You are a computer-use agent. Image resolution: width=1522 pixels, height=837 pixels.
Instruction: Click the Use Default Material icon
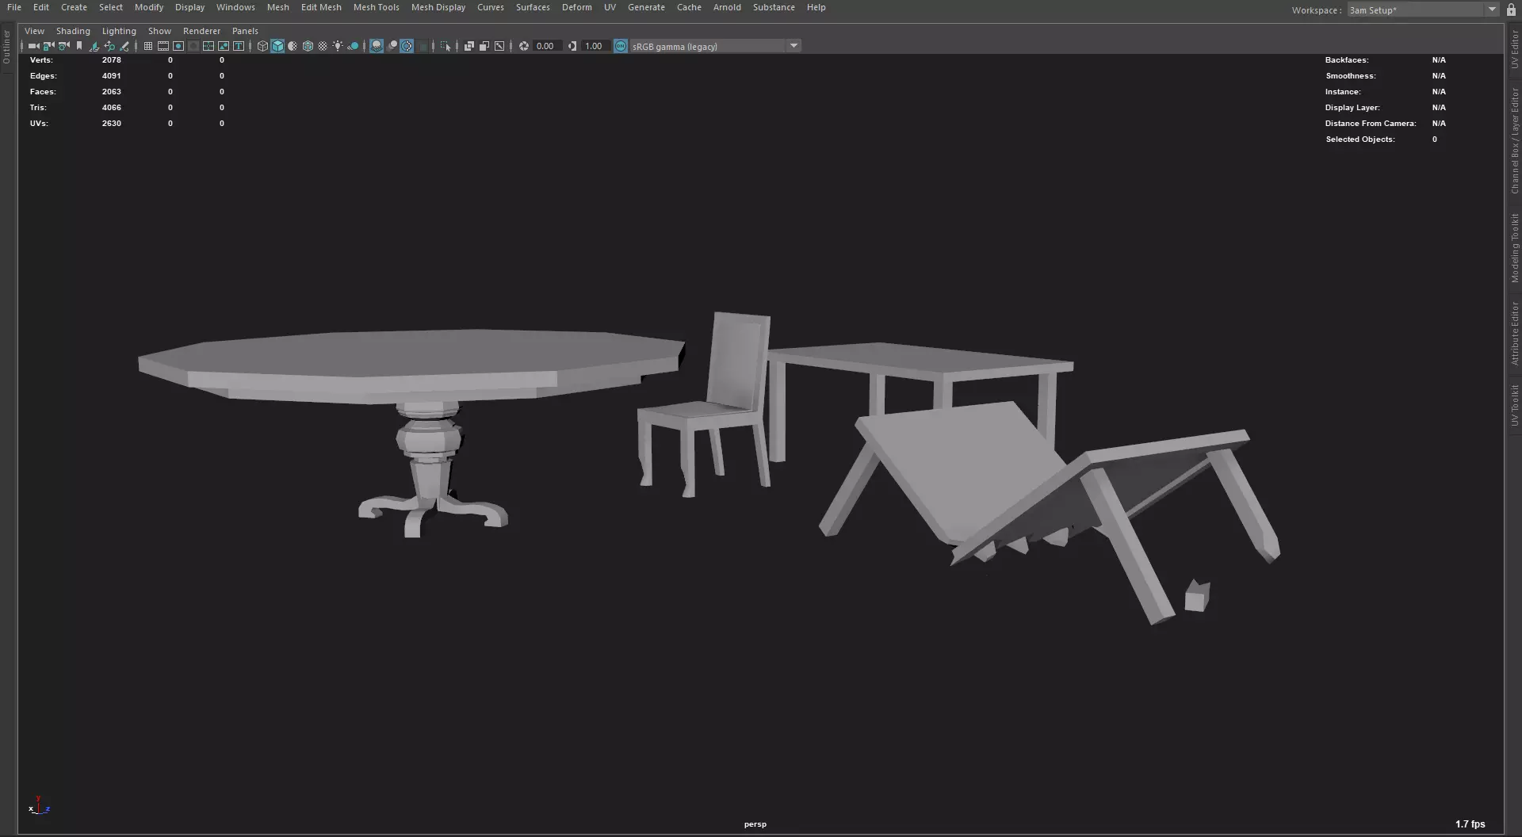293,46
